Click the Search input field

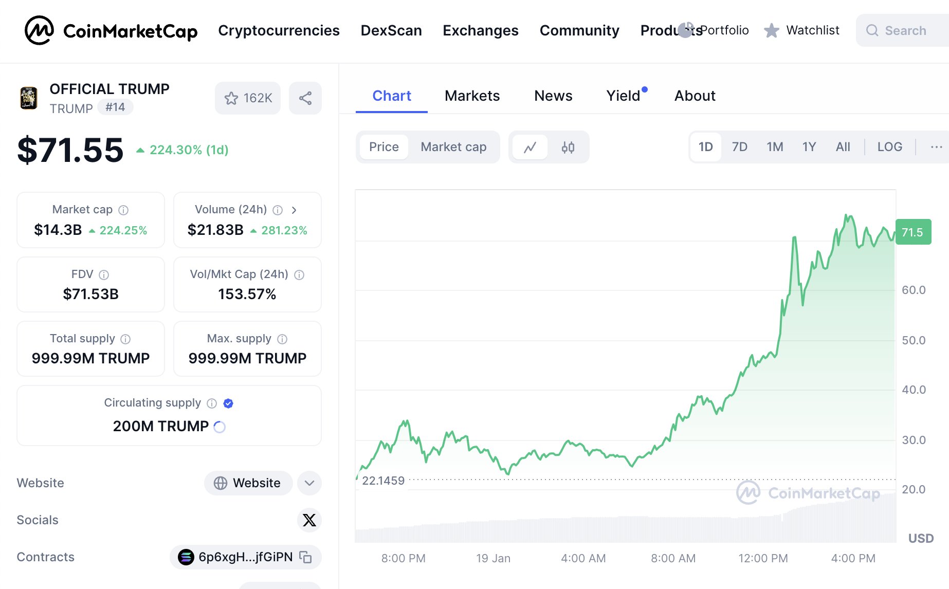(x=905, y=31)
